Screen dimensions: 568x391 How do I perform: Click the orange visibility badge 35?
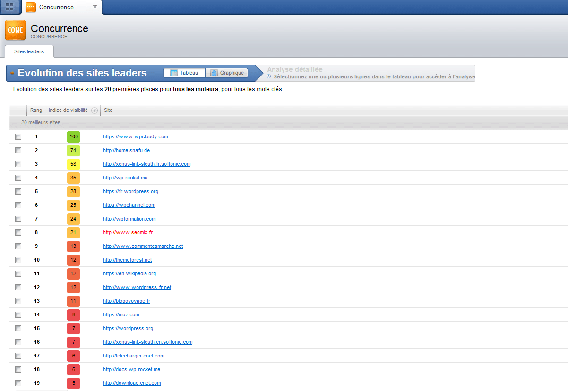coord(73,178)
